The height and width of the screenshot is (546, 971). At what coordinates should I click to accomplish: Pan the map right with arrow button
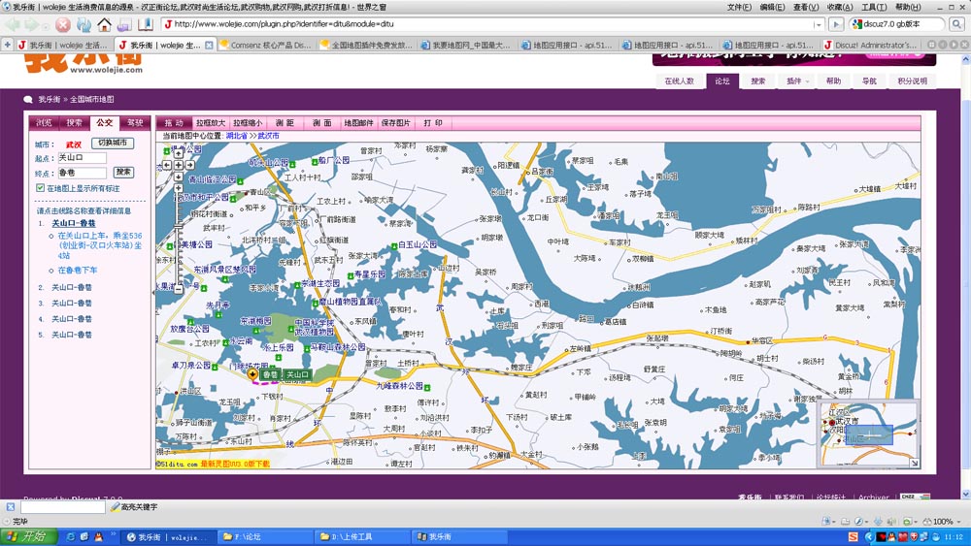pos(190,165)
